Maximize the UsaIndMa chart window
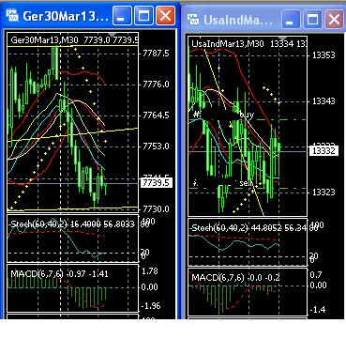Screen dimensions: 346x339 (312, 20)
